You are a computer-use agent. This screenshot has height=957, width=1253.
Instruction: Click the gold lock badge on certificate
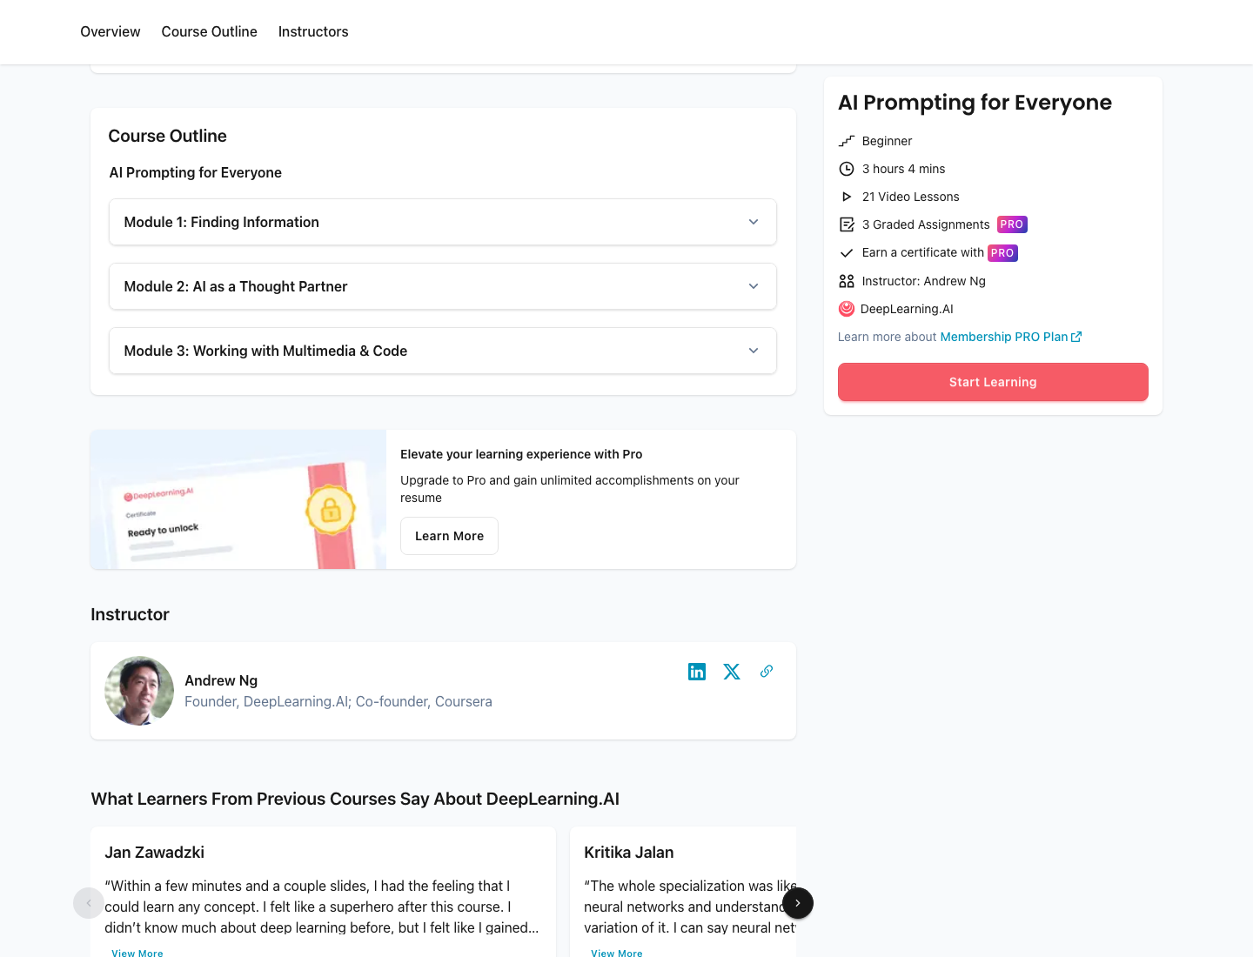(331, 511)
